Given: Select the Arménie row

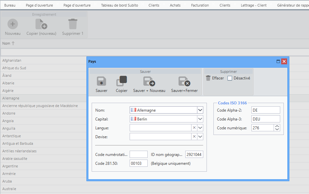Looking at the screenshot, I should 9,174.
